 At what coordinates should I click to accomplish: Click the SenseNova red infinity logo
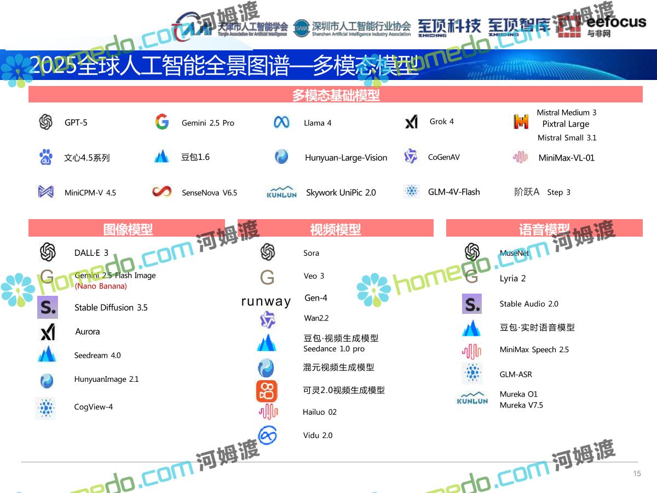pyautogui.click(x=162, y=192)
